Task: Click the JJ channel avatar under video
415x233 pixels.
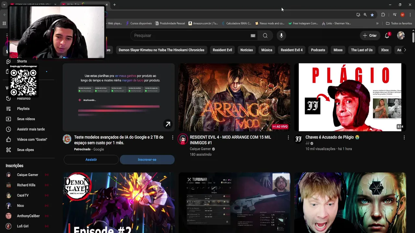Action: 299,139
